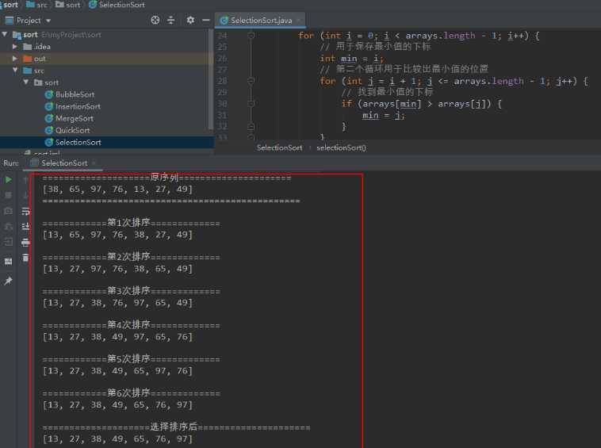Expand the .idea folder

coord(15,47)
